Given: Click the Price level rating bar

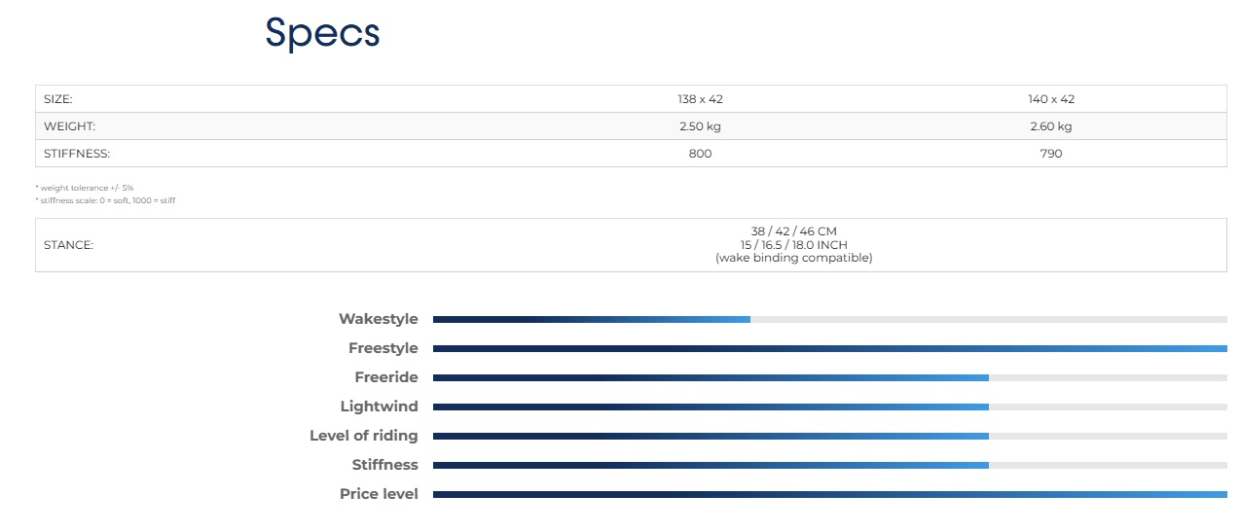Looking at the screenshot, I should [829, 494].
